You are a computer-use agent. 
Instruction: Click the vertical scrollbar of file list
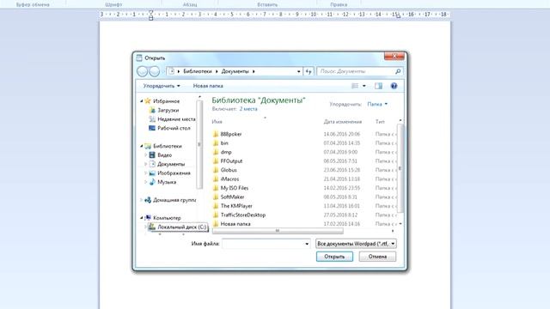[x=400, y=168]
